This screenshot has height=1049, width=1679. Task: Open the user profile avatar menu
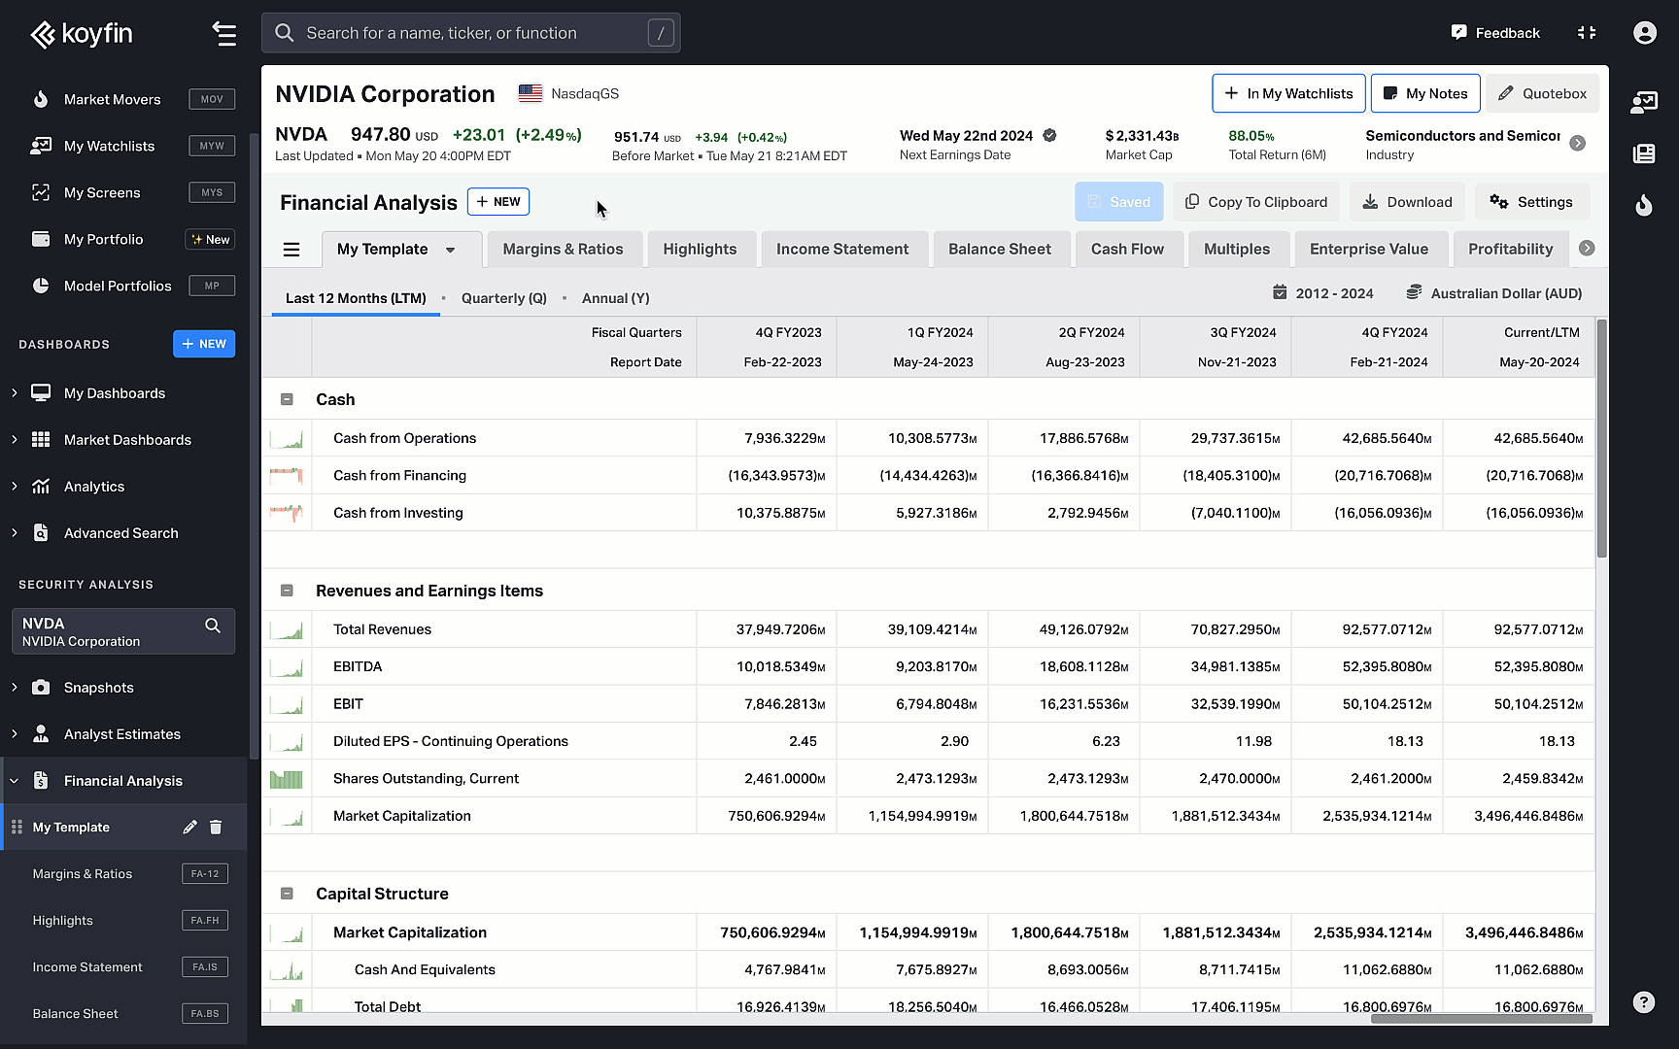[1645, 32]
